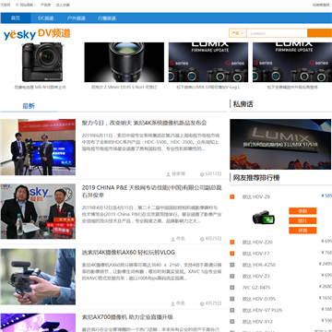The height and width of the screenshot is (332, 332).
Task: Click the 图片 button for HDV-Z8
Action: click(302, 220)
